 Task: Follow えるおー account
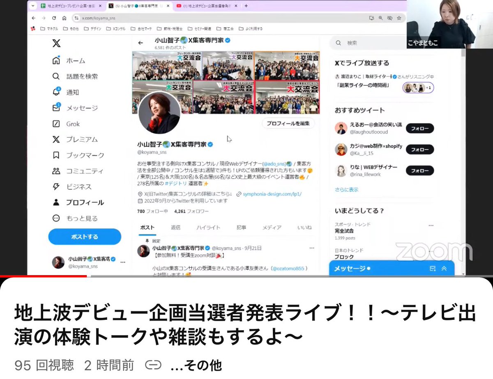(420, 129)
